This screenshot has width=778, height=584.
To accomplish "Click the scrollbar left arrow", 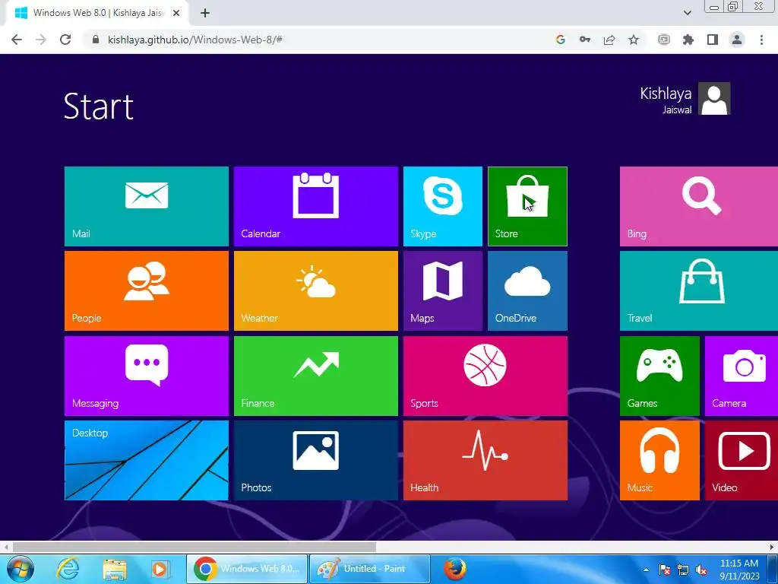I will pos(5,547).
